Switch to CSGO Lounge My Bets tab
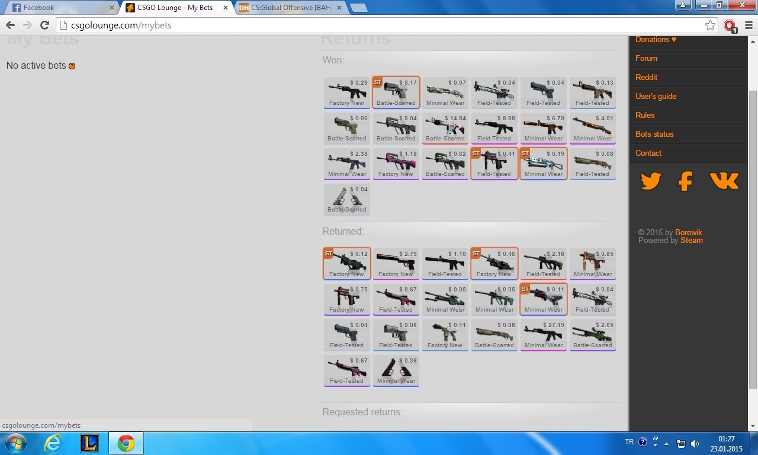Image resolution: width=758 pixels, height=455 pixels. [175, 8]
